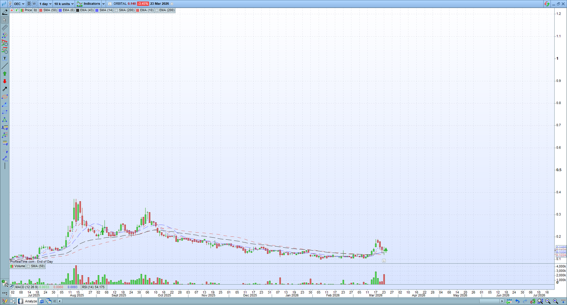
Task: Click the pin icon next to OEC
Action: [x=10, y=4]
